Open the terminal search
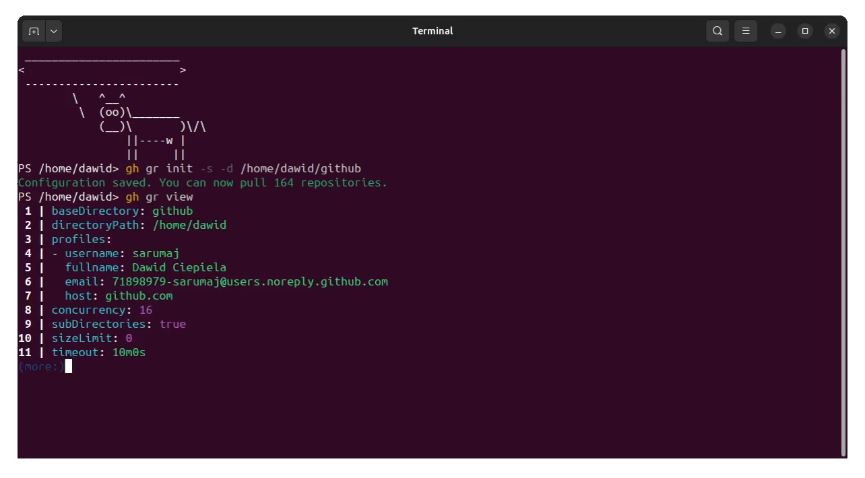The image size is (865, 478). tap(717, 31)
